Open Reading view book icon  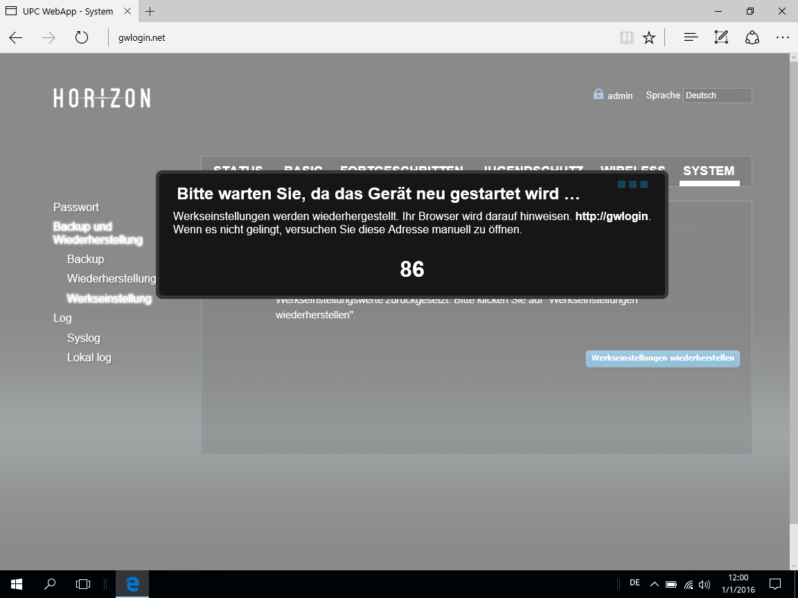[626, 37]
